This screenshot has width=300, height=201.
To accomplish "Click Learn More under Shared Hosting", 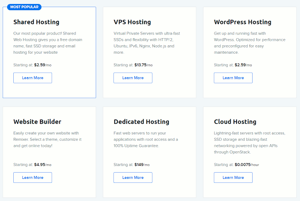I will tap(32, 78).
